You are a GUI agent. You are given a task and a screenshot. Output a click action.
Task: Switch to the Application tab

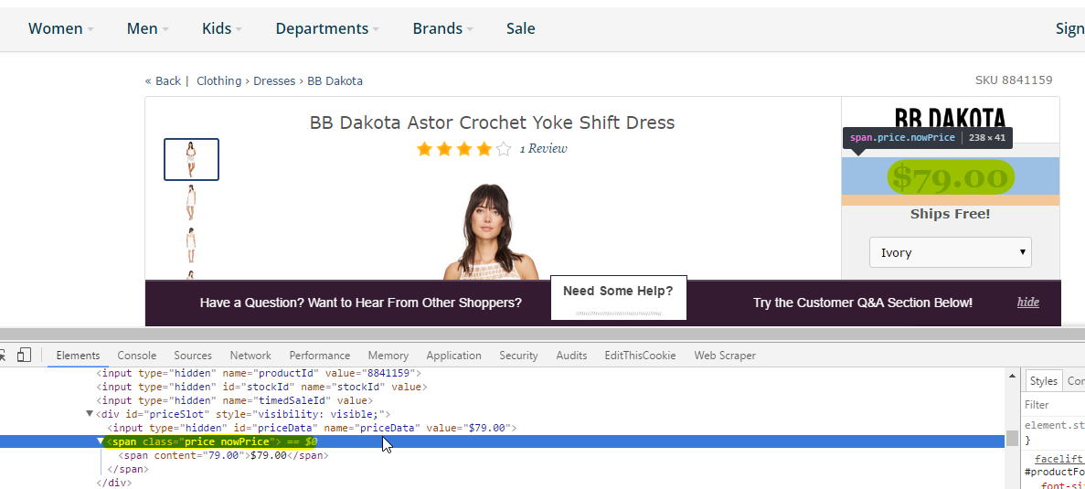click(x=454, y=356)
